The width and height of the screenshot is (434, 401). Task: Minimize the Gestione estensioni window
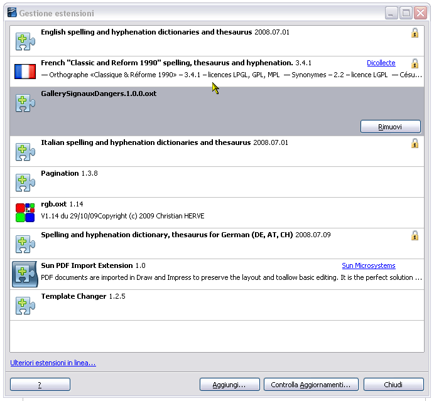[391, 13]
